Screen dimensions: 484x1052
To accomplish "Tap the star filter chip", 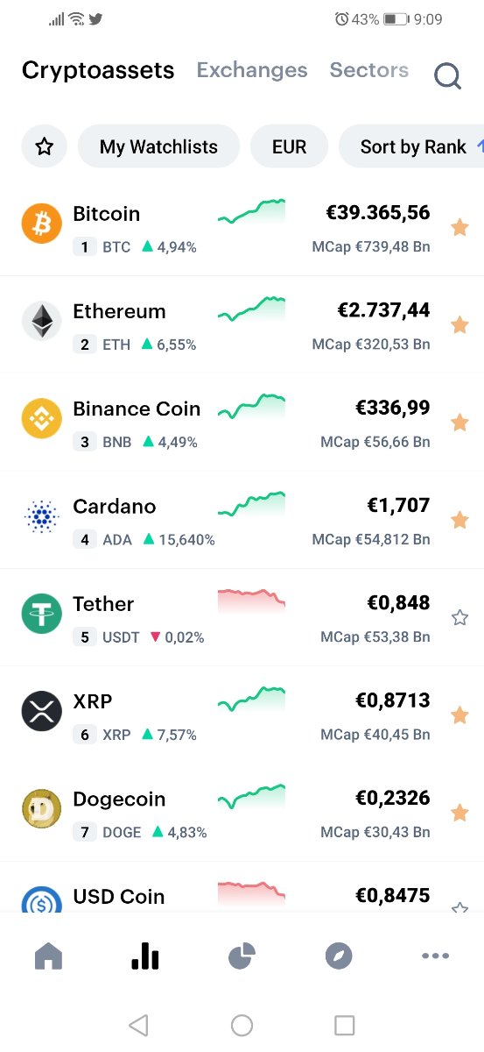I will 44,146.
